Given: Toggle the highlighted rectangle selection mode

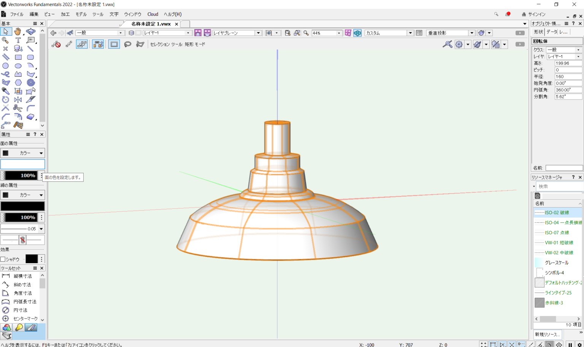Looking at the screenshot, I should tap(114, 44).
